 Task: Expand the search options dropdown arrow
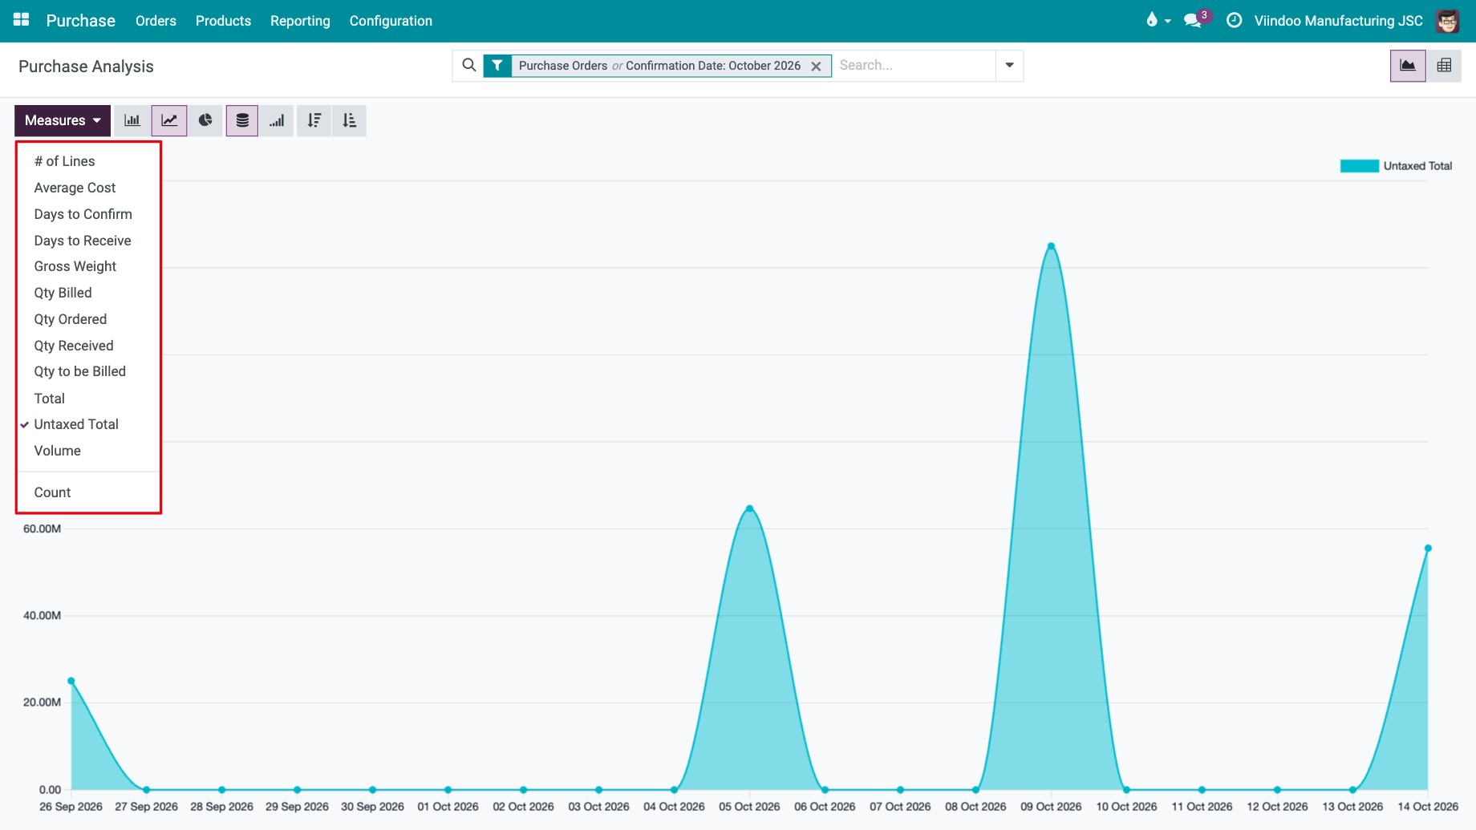pos(1009,66)
